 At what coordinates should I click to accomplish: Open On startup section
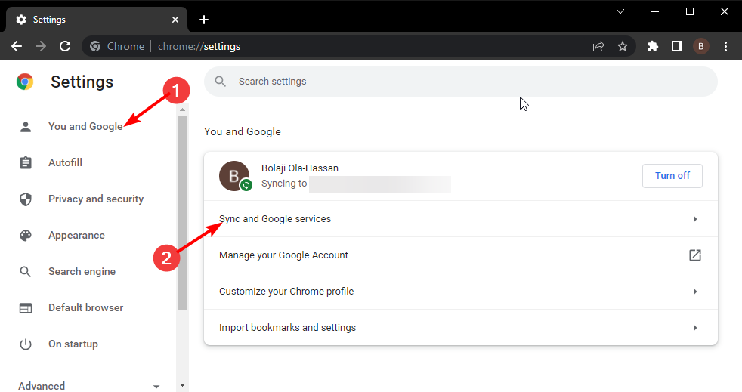(x=73, y=344)
